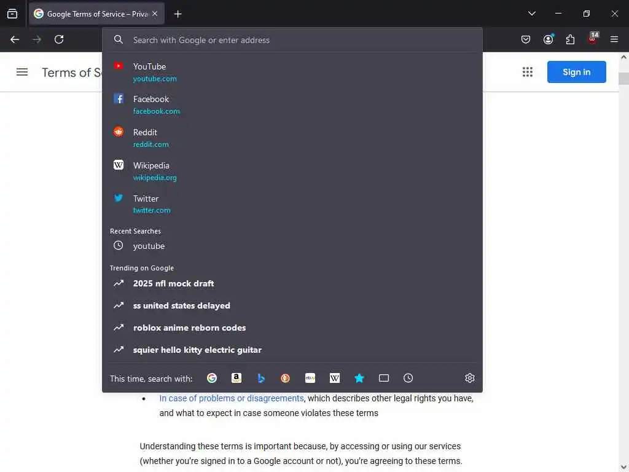Open the Google apps grid
The image size is (629, 472).
tap(528, 72)
